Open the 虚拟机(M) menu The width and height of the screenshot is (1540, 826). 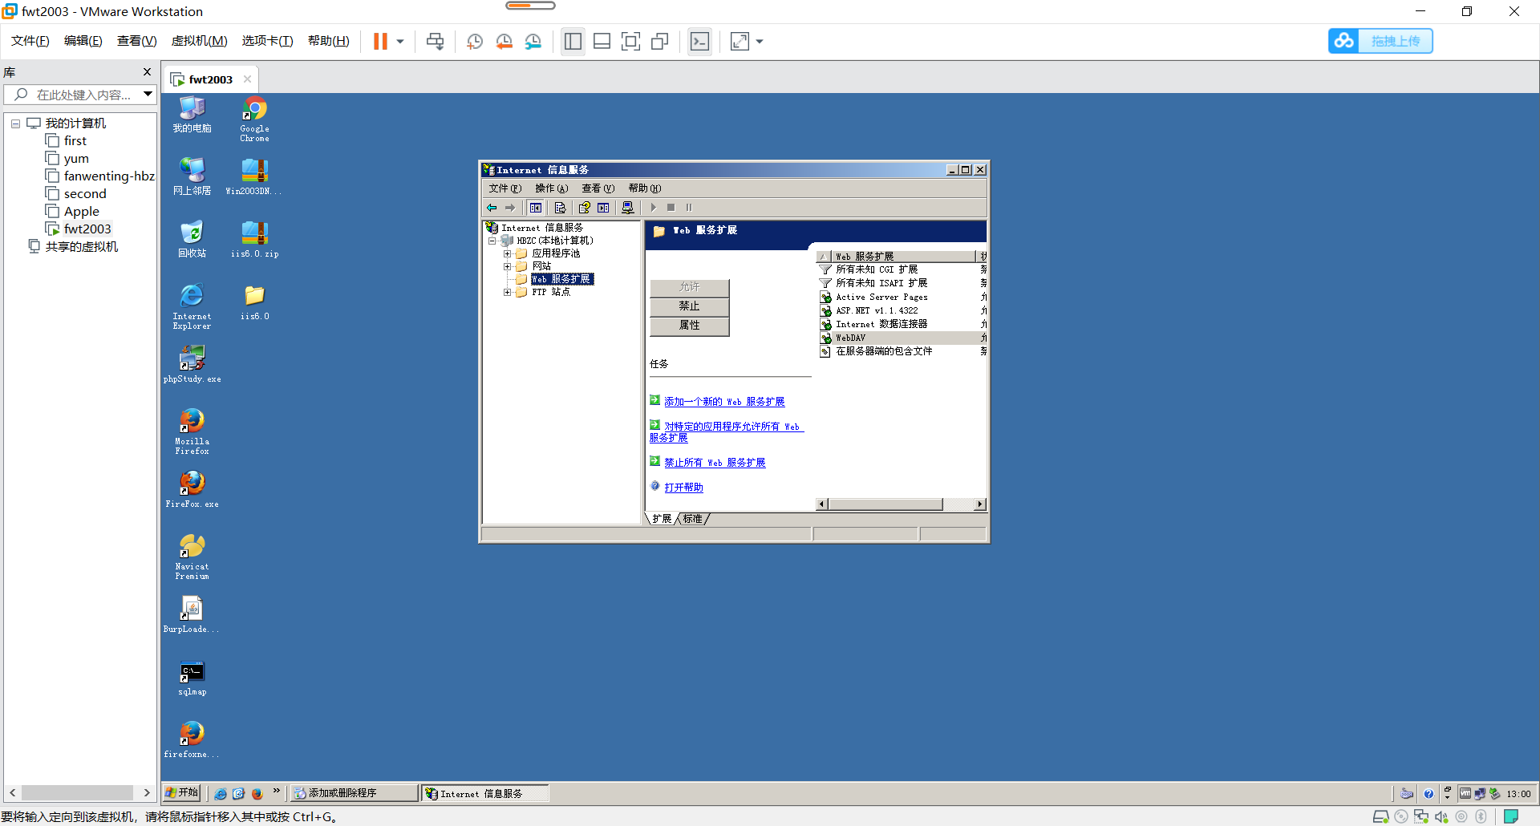(x=199, y=41)
